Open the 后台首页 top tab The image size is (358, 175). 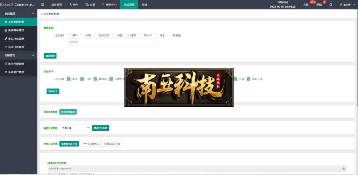[x=56, y=5]
